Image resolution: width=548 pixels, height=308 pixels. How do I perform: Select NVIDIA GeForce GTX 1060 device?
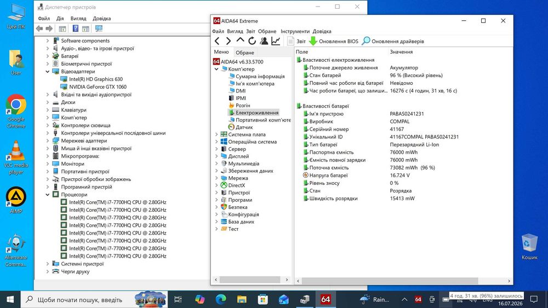[x=98, y=87]
